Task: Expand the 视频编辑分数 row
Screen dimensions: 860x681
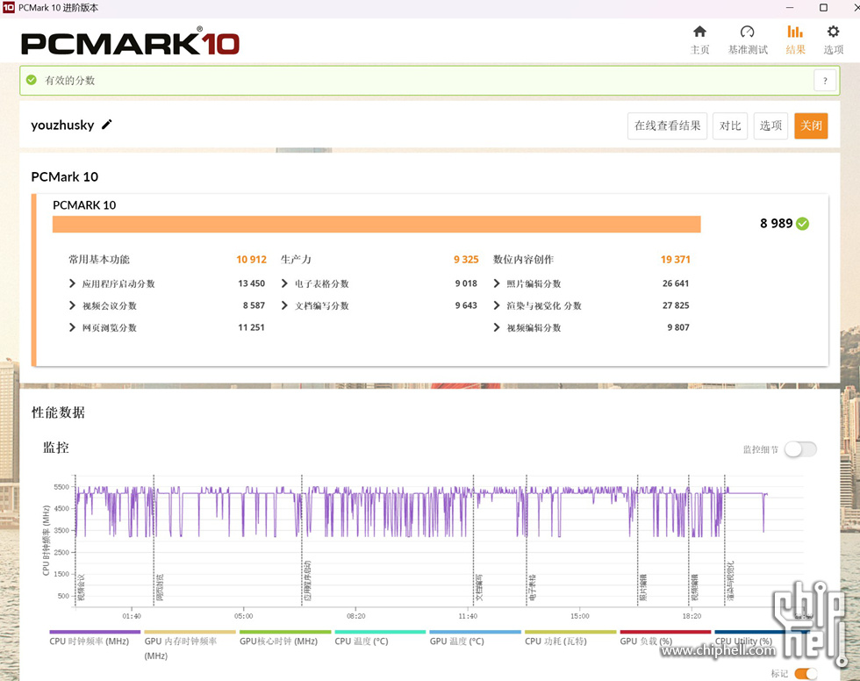Action: (497, 327)
